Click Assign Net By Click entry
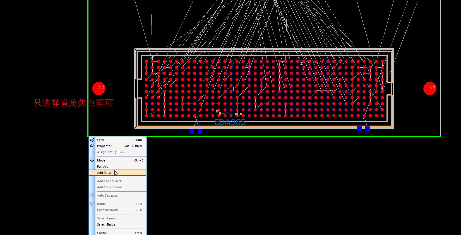Viewport: 461px width, 235px height. point(111,152)
